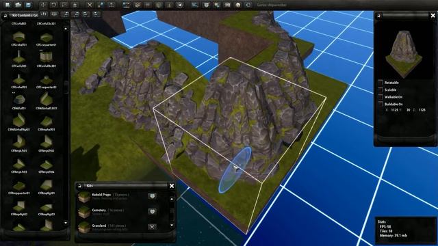Select the four-arrow move tool
Image resolution: width=438 pixels, height=246 pixels.
[x=43, y=5]
